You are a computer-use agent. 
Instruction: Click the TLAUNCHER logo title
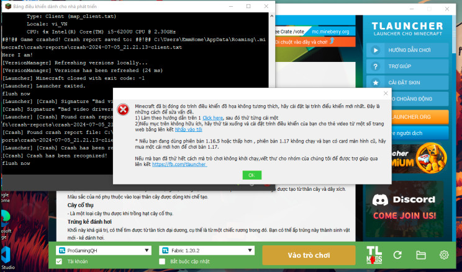pos(407,26)
